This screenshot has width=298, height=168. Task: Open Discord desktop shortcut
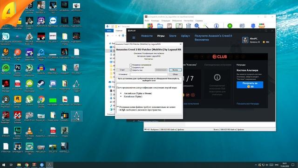pyautogui.click(x=53, y=85)
